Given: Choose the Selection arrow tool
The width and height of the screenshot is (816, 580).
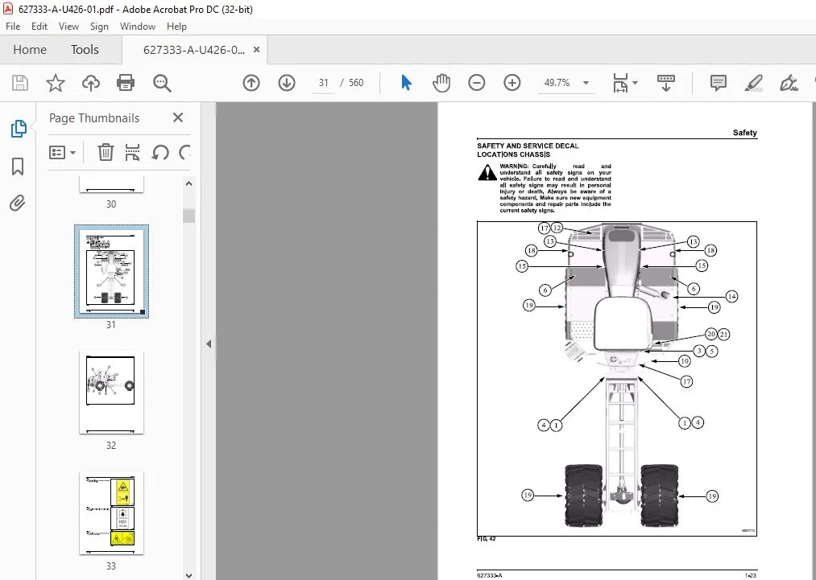Looking at the screenshot, I should tap(407, 83).
